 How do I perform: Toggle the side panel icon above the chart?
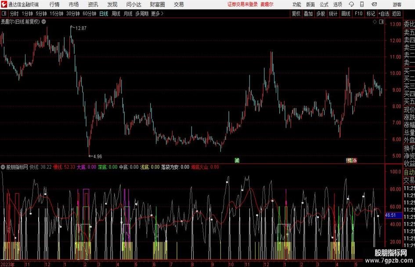[381, 22]
